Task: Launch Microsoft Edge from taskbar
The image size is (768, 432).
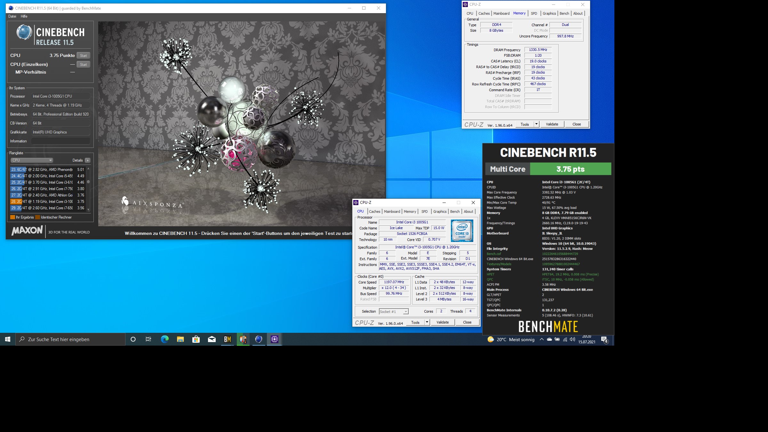Action: [x=164, y=339]
